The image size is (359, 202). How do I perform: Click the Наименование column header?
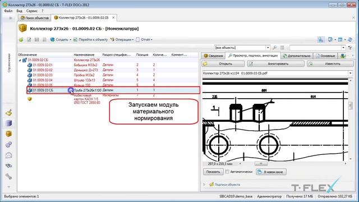point(84,55)
